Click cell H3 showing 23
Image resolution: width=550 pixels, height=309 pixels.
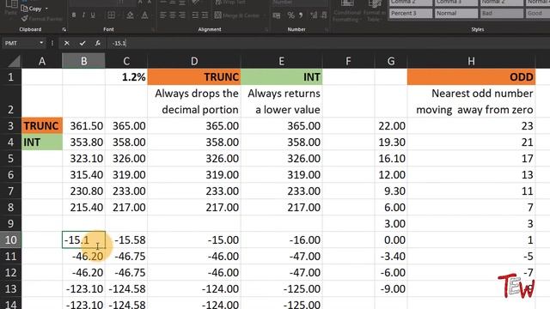(471, 126)
